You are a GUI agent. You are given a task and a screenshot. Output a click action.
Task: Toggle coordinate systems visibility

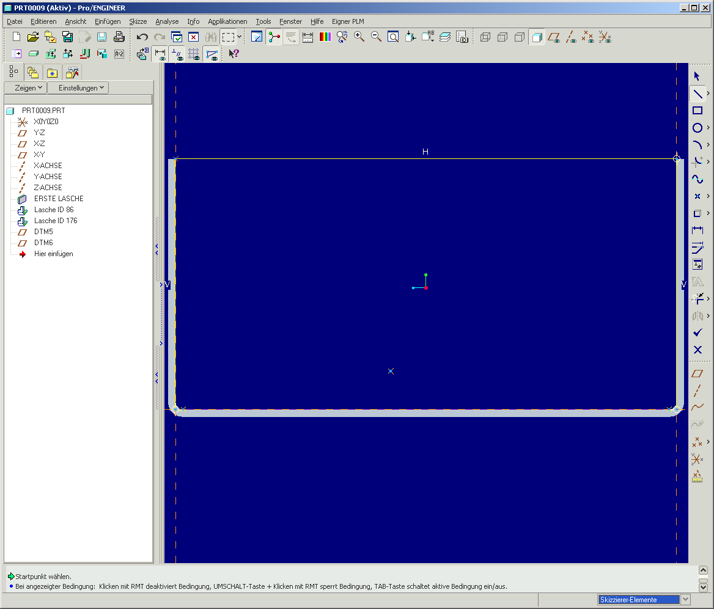(x=605, y=37)
